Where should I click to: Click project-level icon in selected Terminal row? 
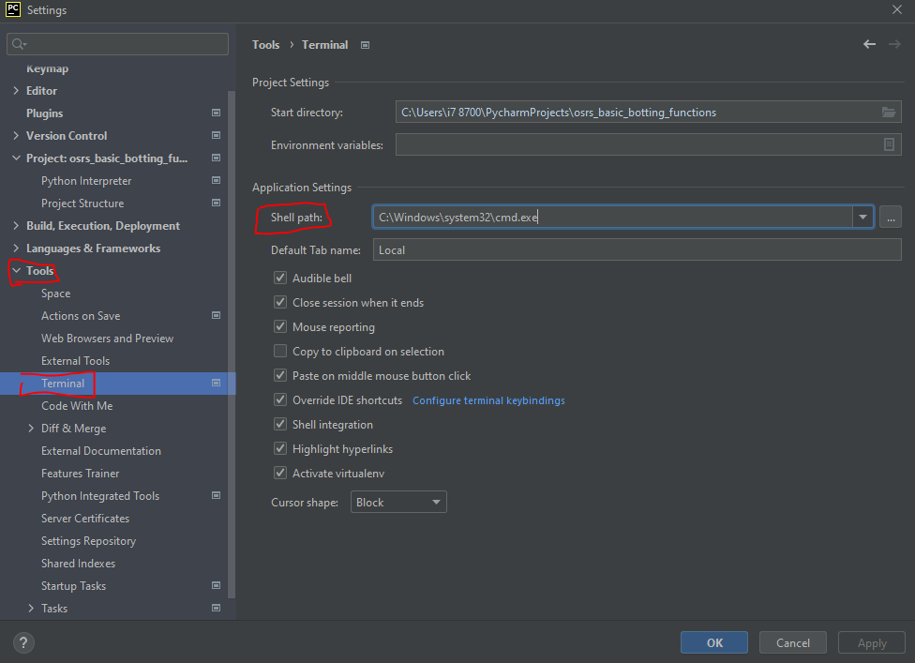click(x=216, y=383)
